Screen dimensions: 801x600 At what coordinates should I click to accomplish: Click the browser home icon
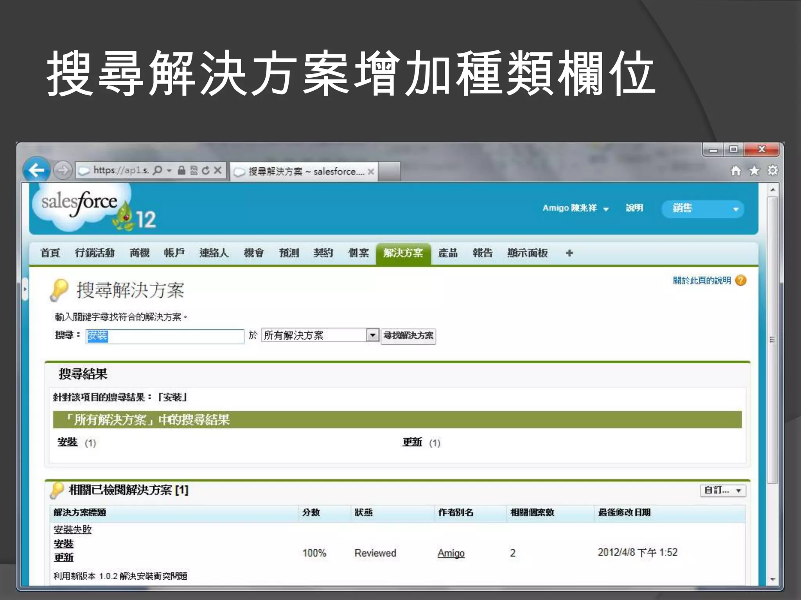[x=736, y=171]
